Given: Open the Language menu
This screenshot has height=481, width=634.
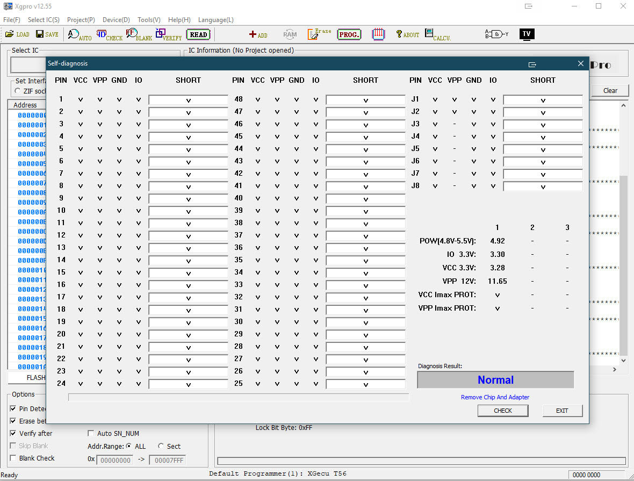Looking at the screenshot, I should tap(215, 20).
